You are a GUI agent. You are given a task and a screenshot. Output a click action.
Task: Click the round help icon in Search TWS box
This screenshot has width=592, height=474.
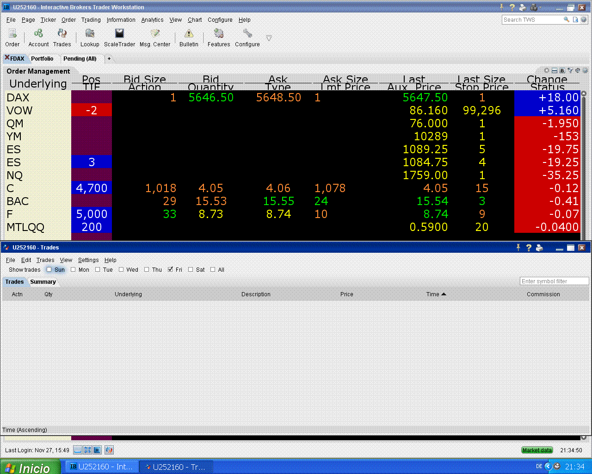(x=584, y=19)
